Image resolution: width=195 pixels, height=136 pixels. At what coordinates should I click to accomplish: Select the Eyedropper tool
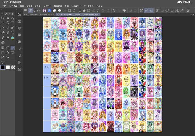click(x=8, y=27)
